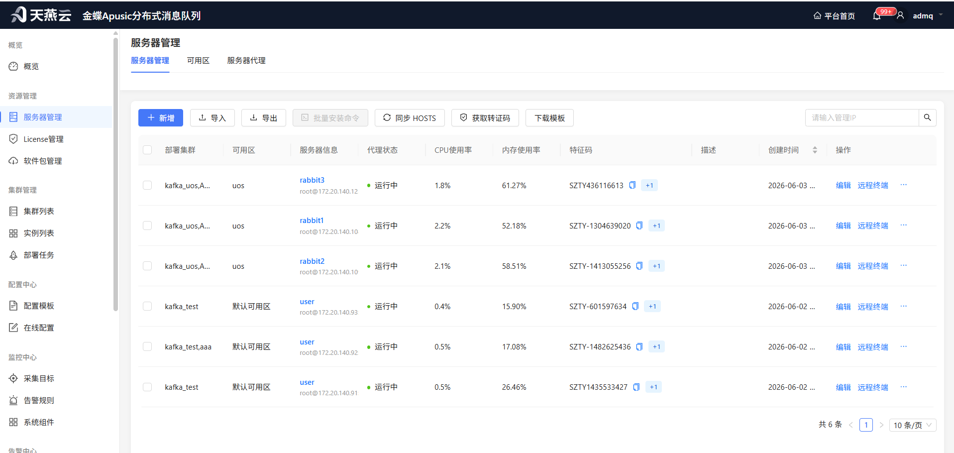This screenshot has height=453, width=954.
Task: Click the search magnifier icon
Action: pos(927,117)
